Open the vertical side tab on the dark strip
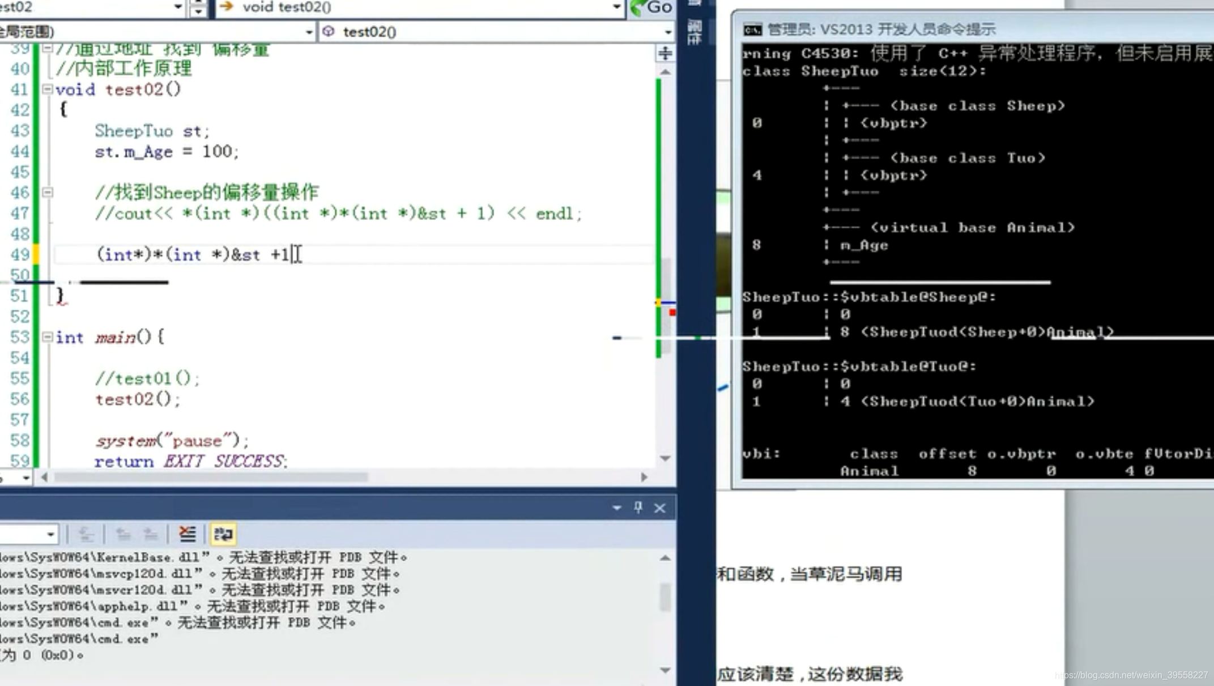 [695, 32]
